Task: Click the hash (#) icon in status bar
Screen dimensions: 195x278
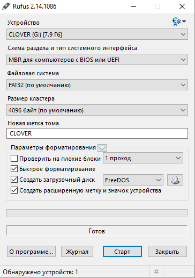Action: [156, 272]
